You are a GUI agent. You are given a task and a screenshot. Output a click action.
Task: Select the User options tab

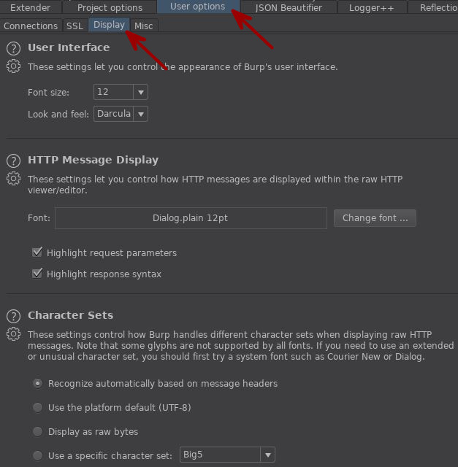pos(198,7)
